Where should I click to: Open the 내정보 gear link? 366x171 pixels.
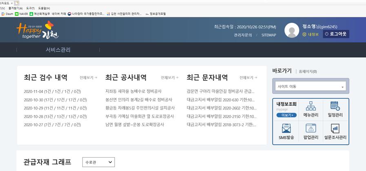311,35
